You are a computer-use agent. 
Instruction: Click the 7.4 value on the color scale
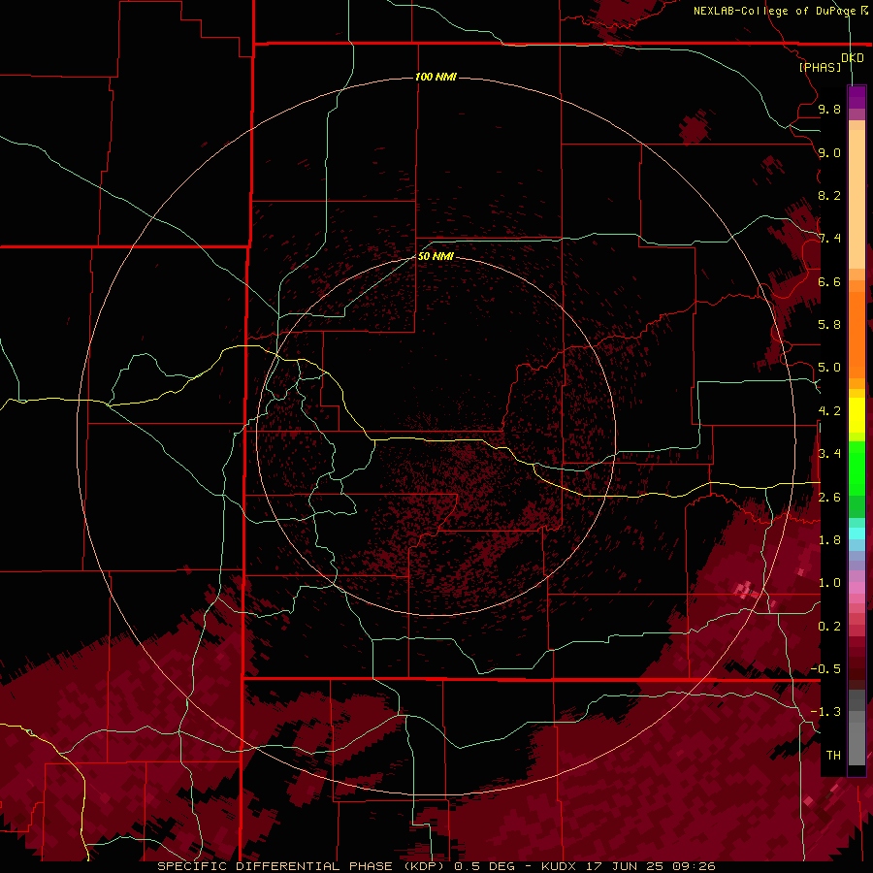click(829, 239)
